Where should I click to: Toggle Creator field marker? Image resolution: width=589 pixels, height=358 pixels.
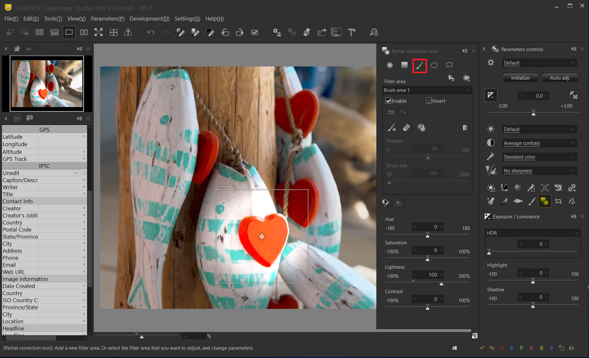click(84, 208)
